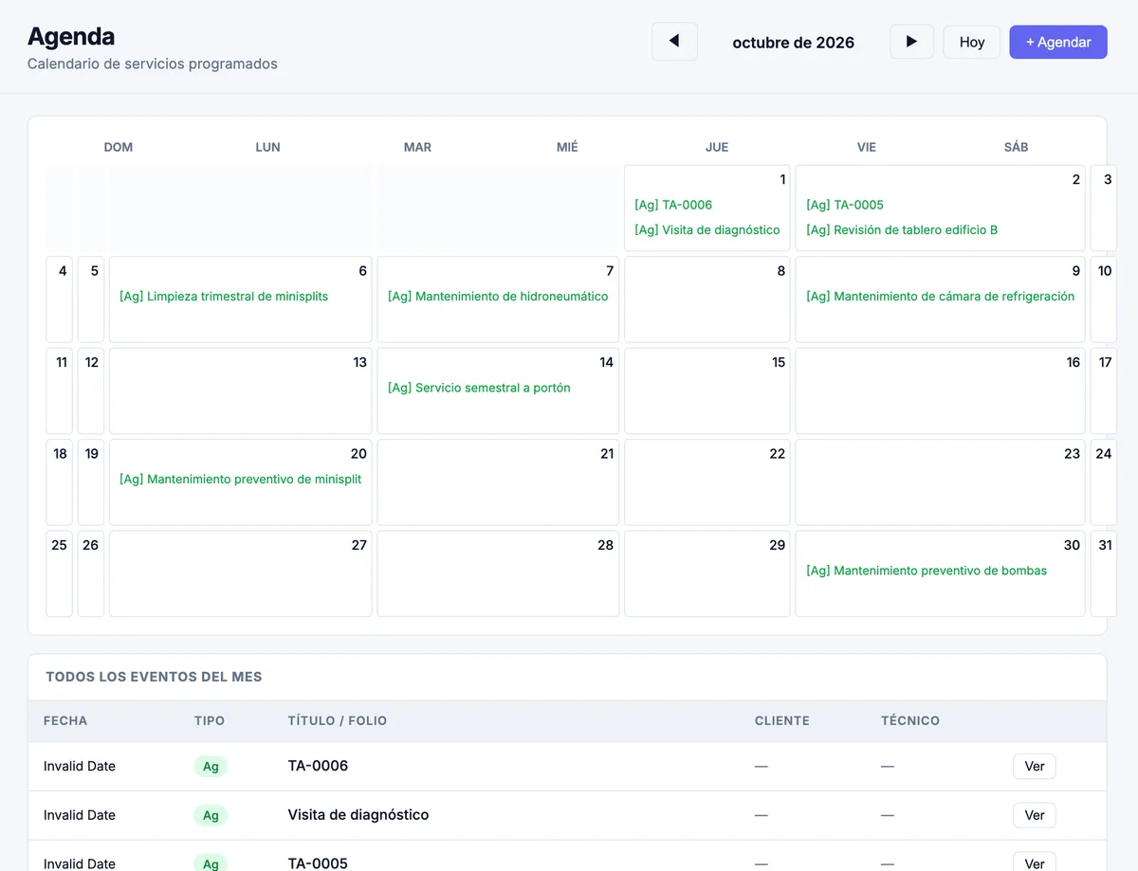
Task: Select day 12 calendar cell
Action: click(91, 390)
